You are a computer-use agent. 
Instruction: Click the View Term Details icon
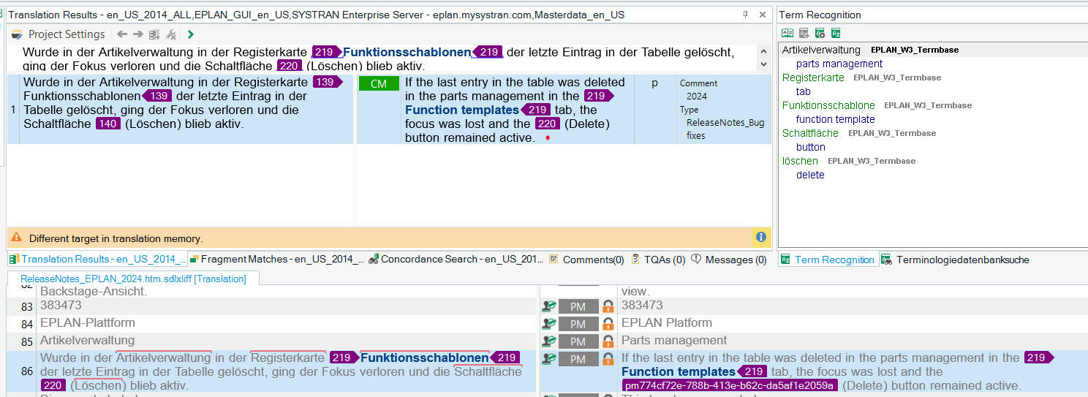point(787,33)
